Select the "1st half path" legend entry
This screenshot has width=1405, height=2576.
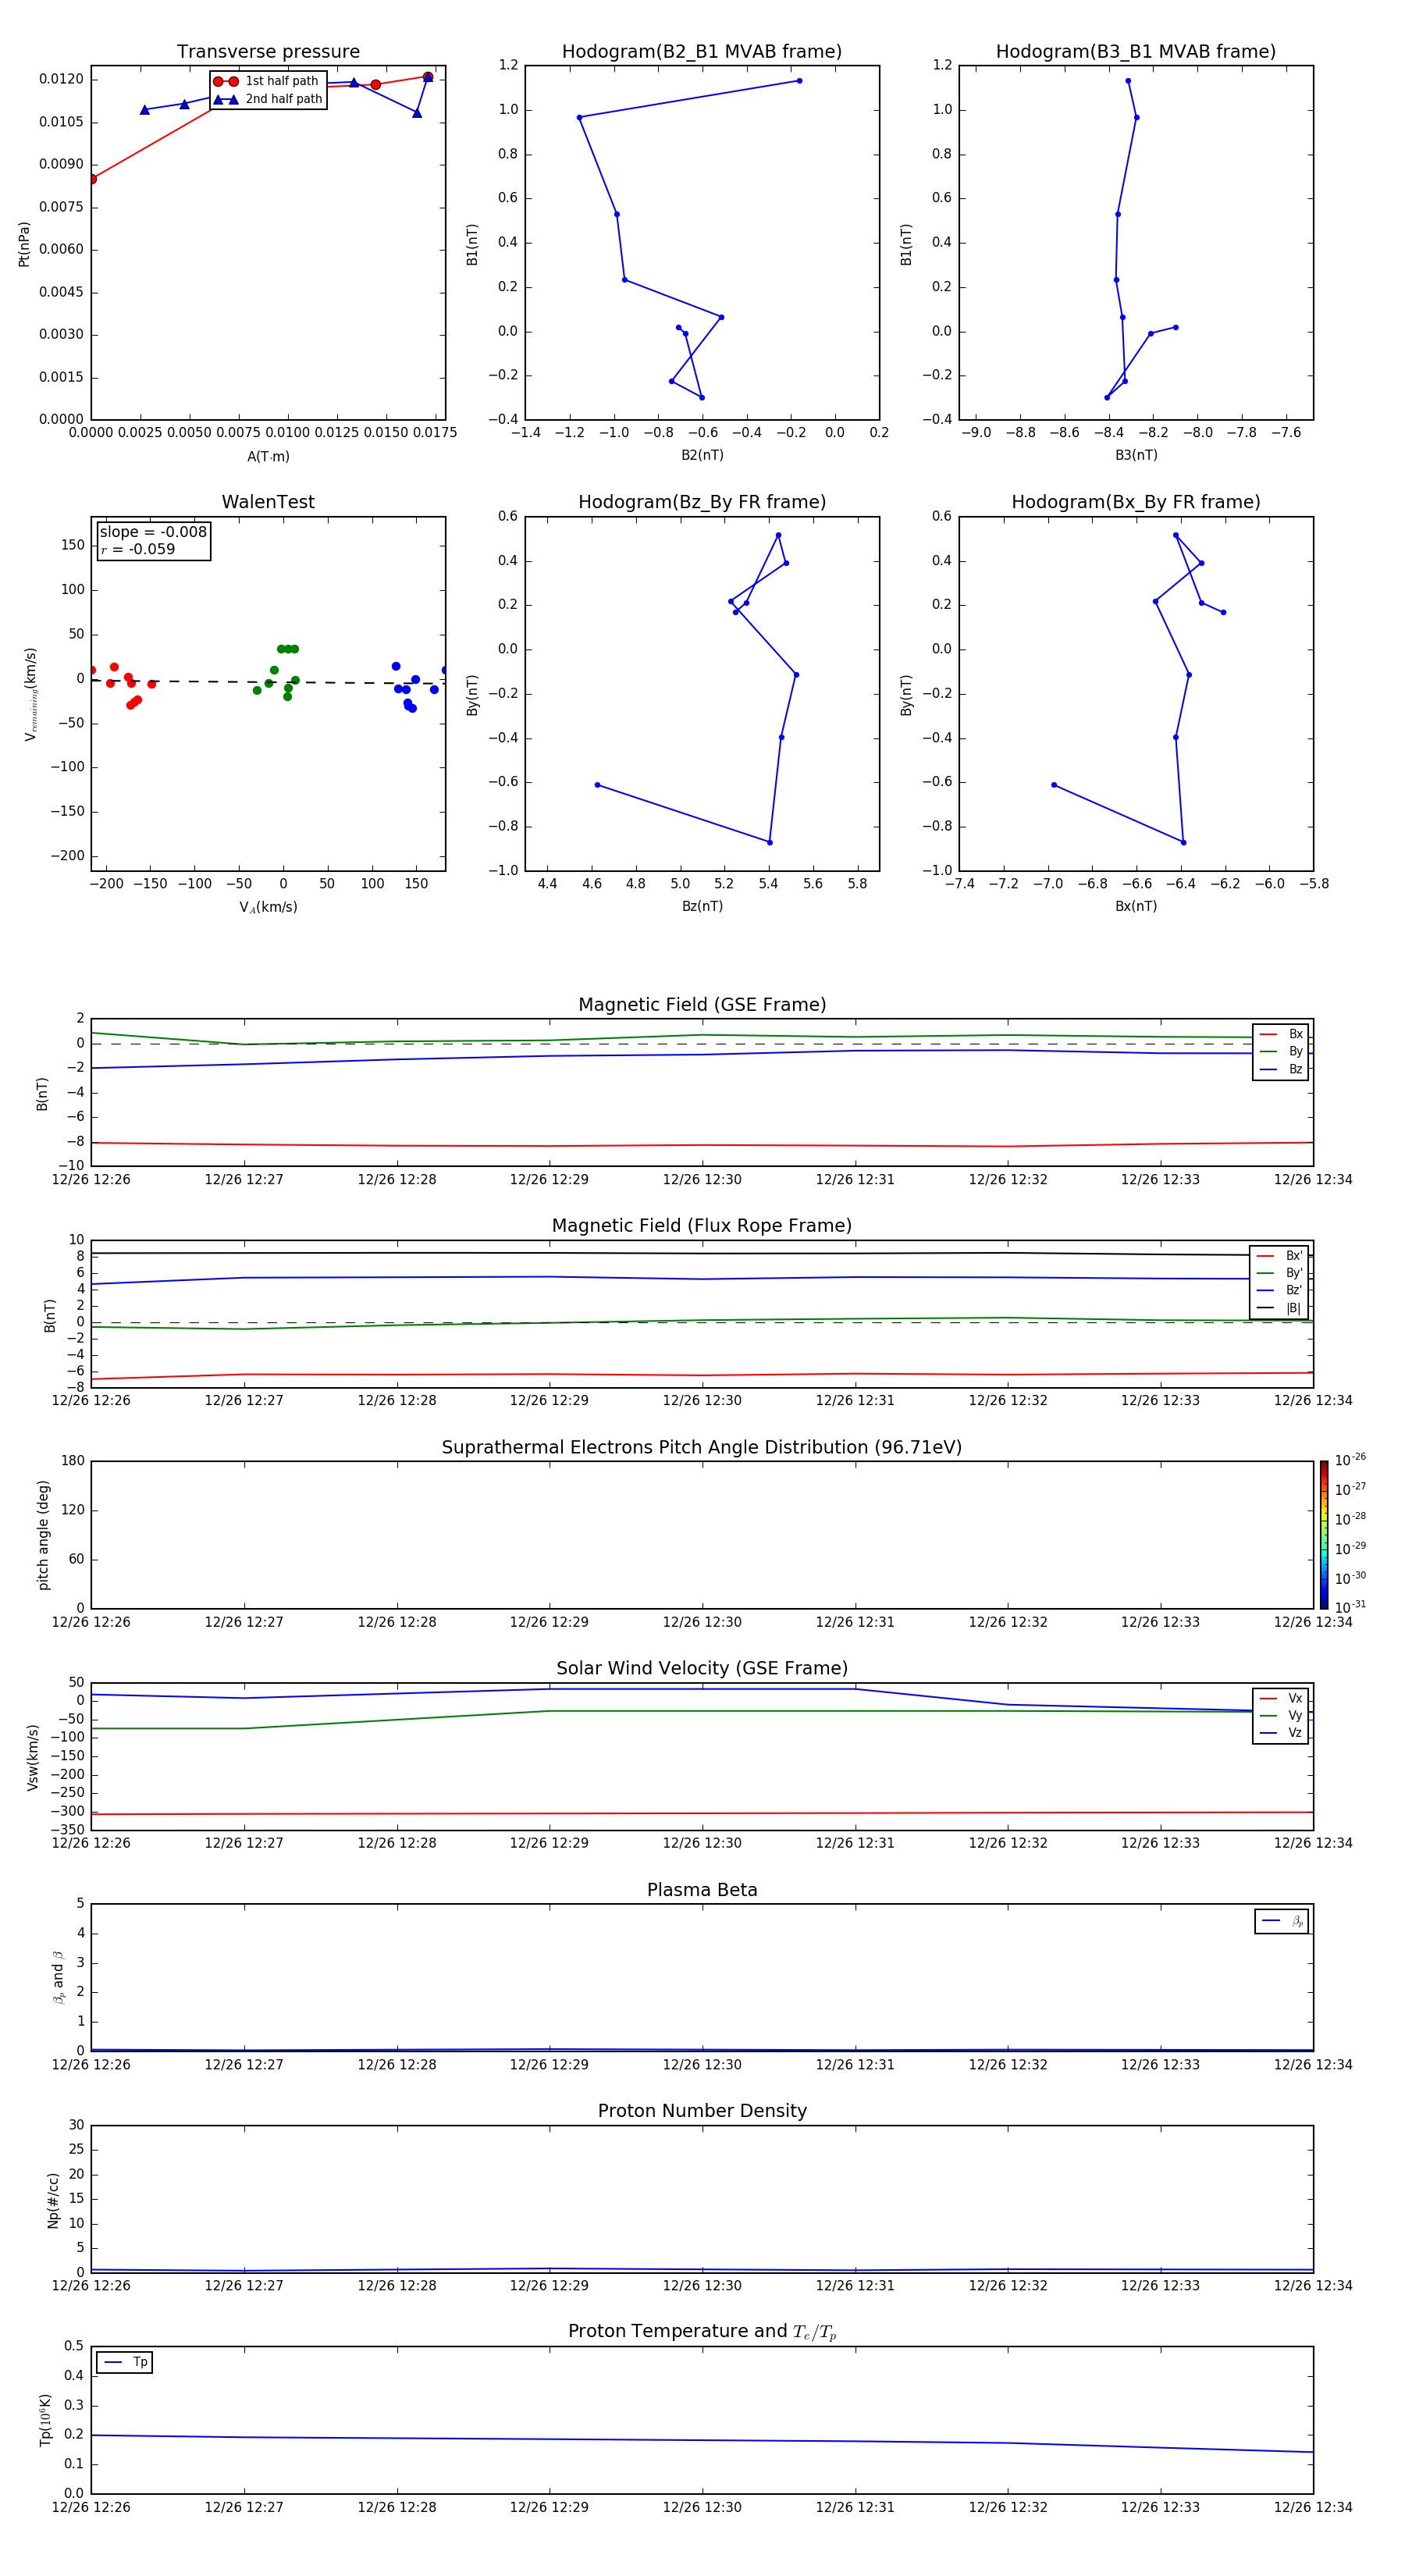pos(267,81)
